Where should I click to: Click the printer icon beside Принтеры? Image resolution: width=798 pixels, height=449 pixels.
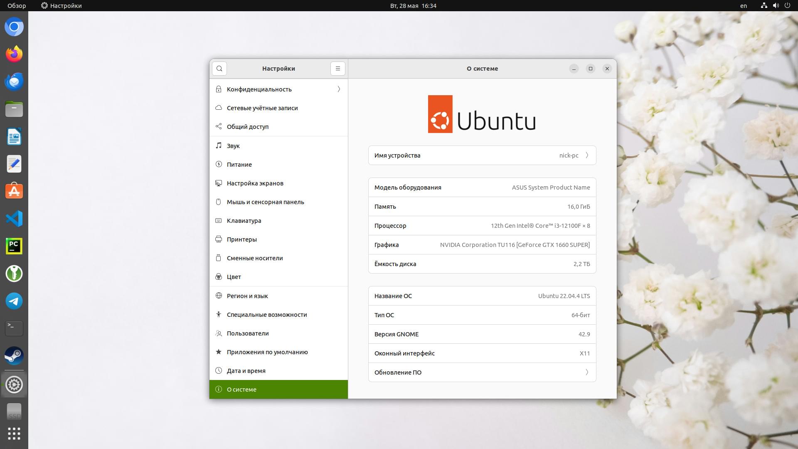point(219,239)
